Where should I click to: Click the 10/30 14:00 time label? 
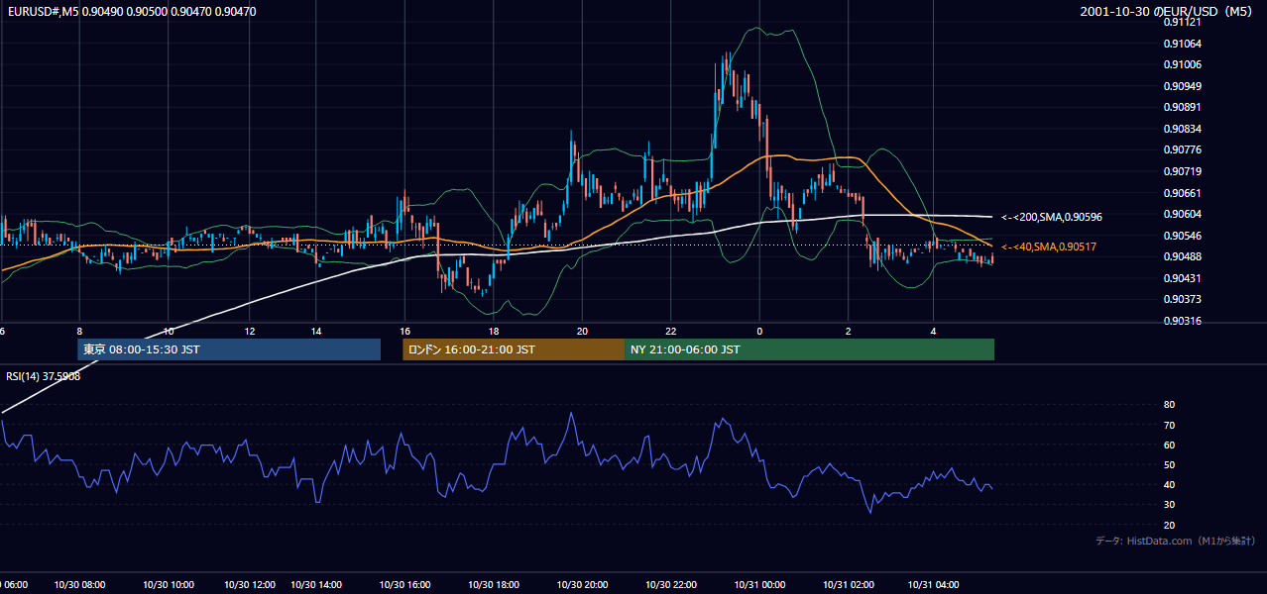coord(318,585)
